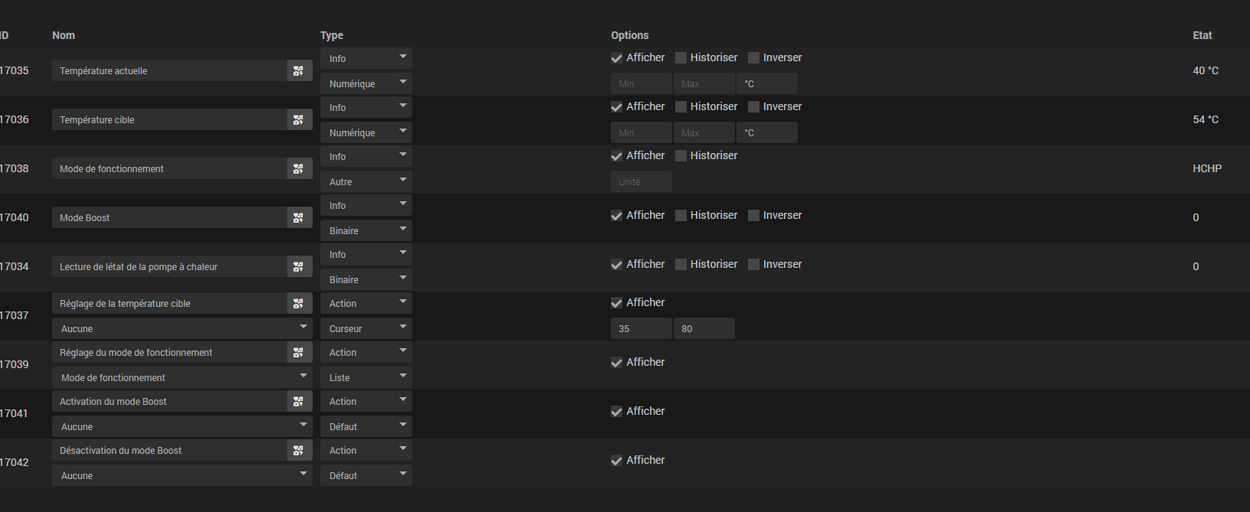Choose icon for Lecture de létat command
The image size is (1250, 512).
tap(298, 266)
